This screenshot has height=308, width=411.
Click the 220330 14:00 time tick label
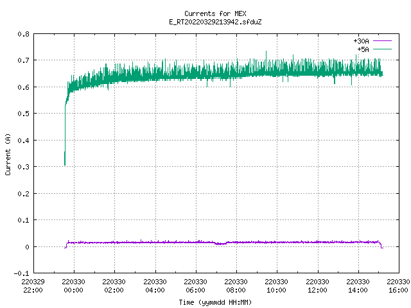click(358, 286)
